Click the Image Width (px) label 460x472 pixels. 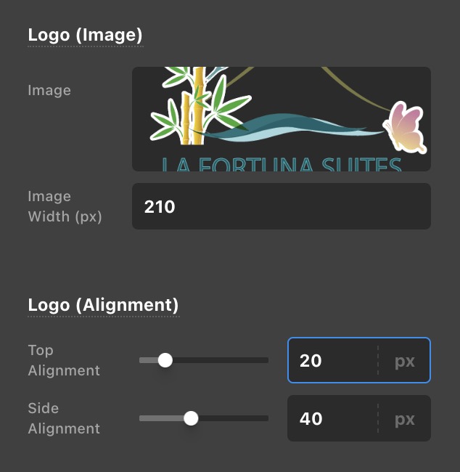coord(65,206)
